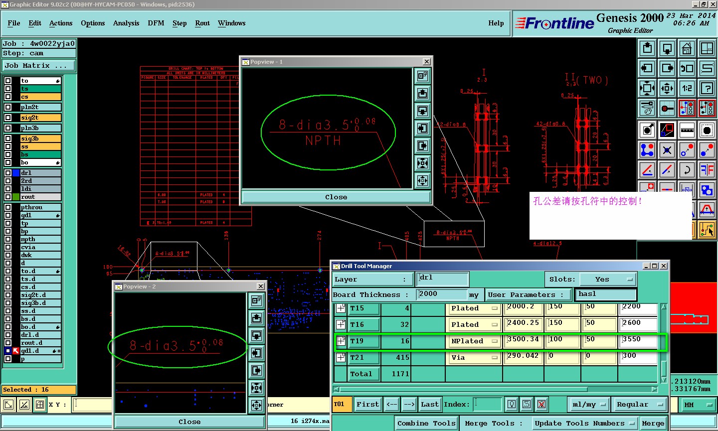Toggle the checkbox for layer to
This screenshot has width=718, height=431.
[x=8, y=80]
